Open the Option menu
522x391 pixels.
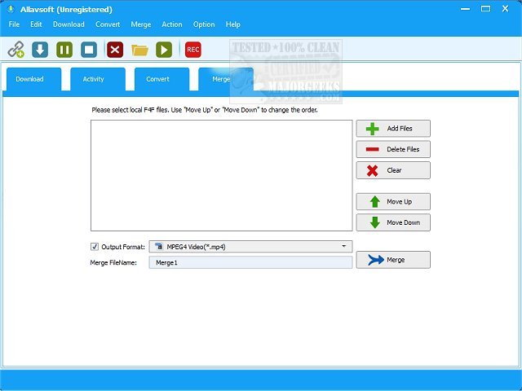(204, 24)
